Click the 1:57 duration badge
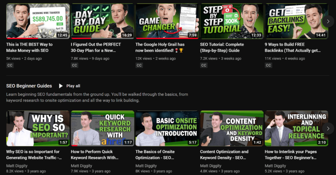This screenshot has width=336, height=175. (63, 142)
